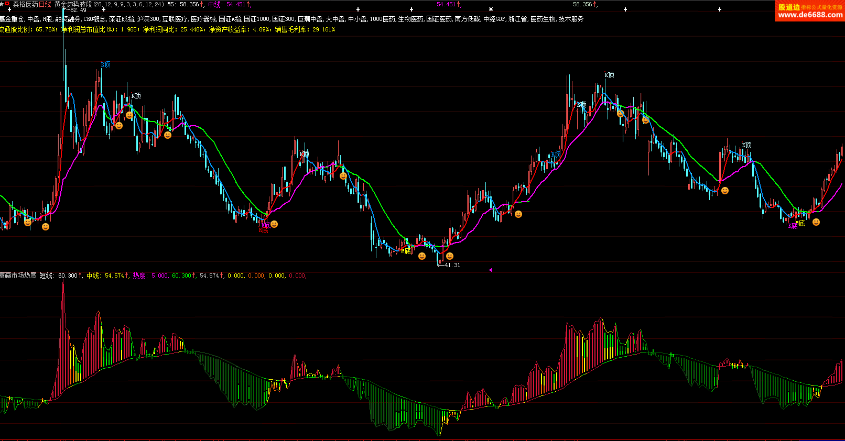Viewport: 845px width, 441px height.
Task: Click the small magenta triangle above the lower pane
Action: coord(490,270)
